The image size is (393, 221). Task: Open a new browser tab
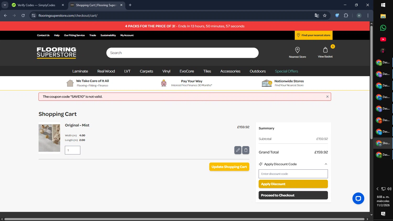click(x=130, y=5)
